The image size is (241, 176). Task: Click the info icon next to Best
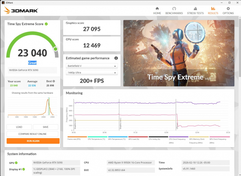[x=54, y=81]
